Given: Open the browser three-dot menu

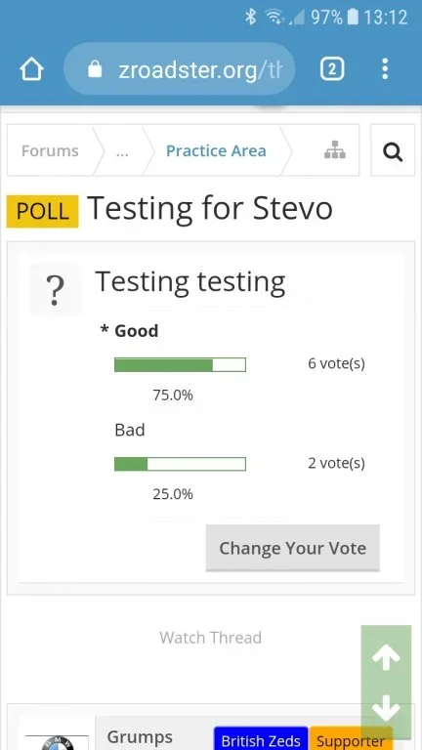Looking at the screenshot, I should tap(385, 69).
